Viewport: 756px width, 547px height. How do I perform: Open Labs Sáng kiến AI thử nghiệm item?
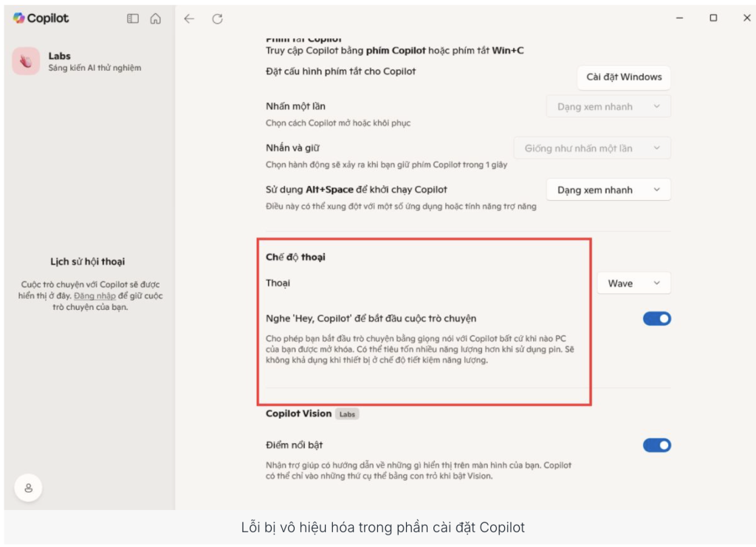pos(94,61)
